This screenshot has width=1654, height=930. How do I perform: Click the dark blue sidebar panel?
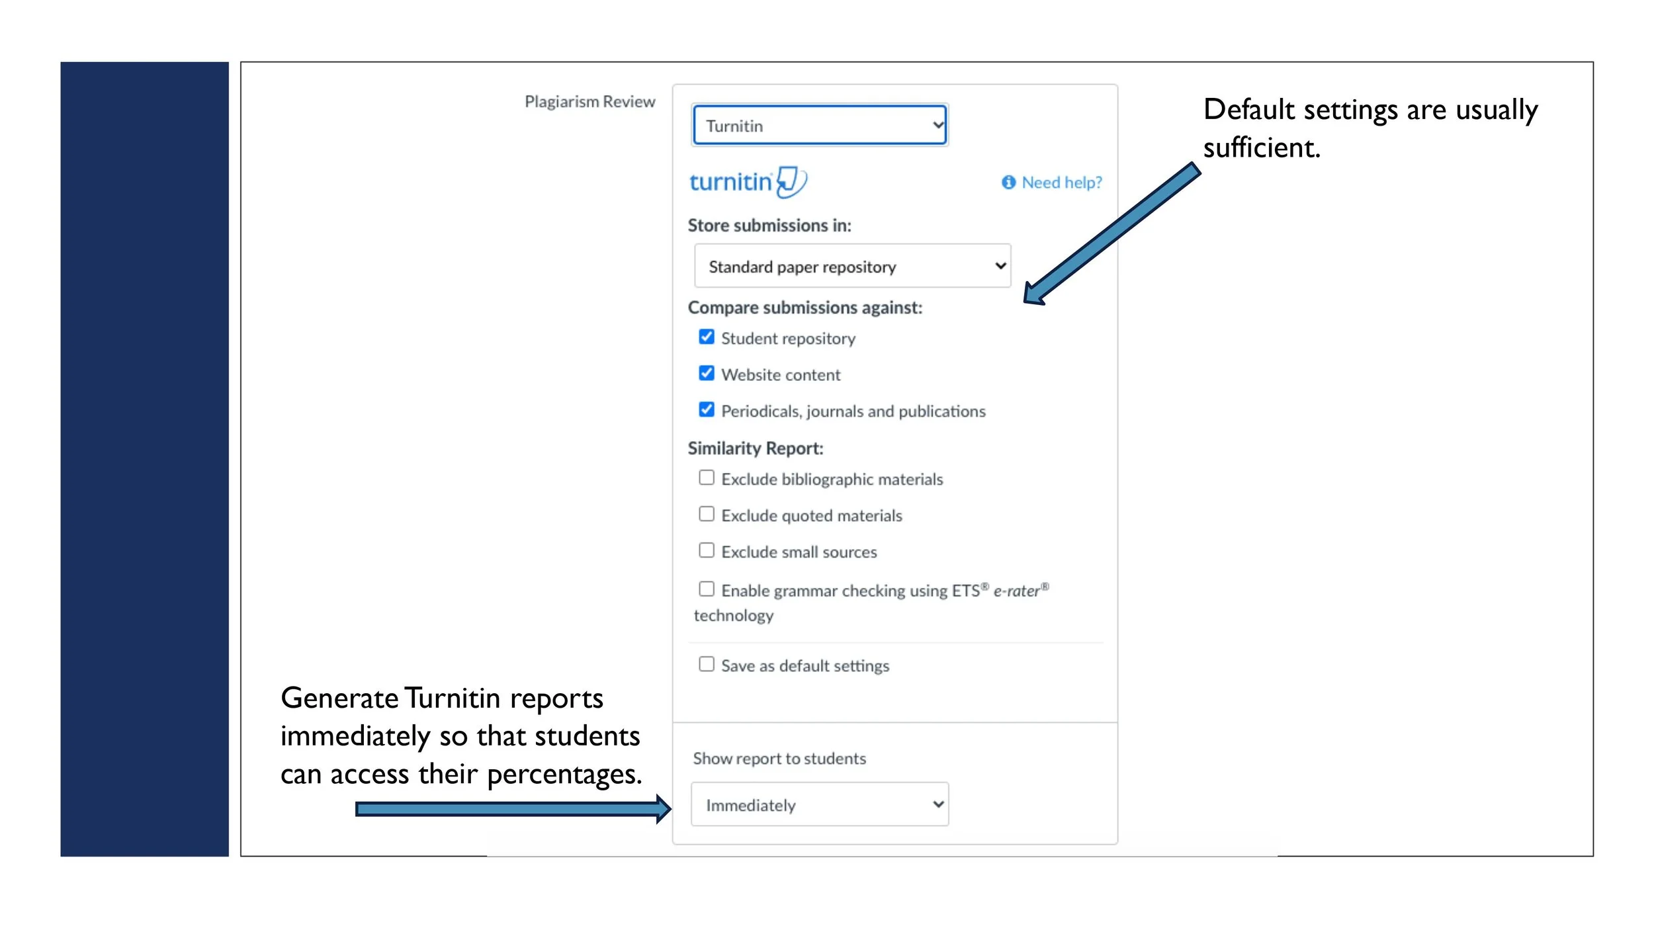tap(144, 459)
